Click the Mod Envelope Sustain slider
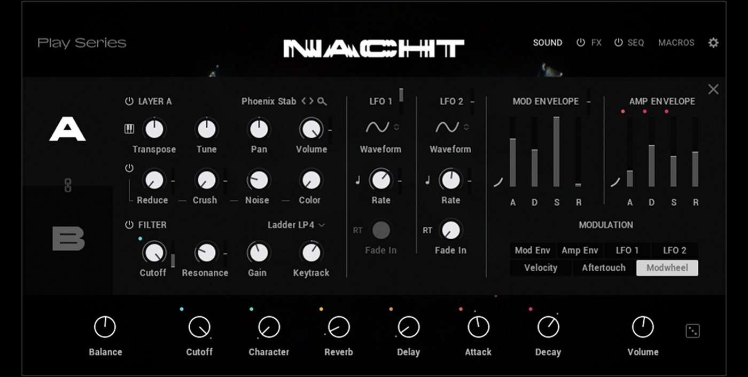This screenshot has height=377, width=748. (557, 152)
